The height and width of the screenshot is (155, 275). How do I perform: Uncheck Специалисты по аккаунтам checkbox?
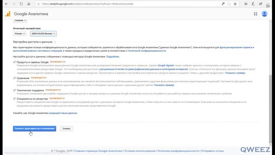(x=15, y=99)
